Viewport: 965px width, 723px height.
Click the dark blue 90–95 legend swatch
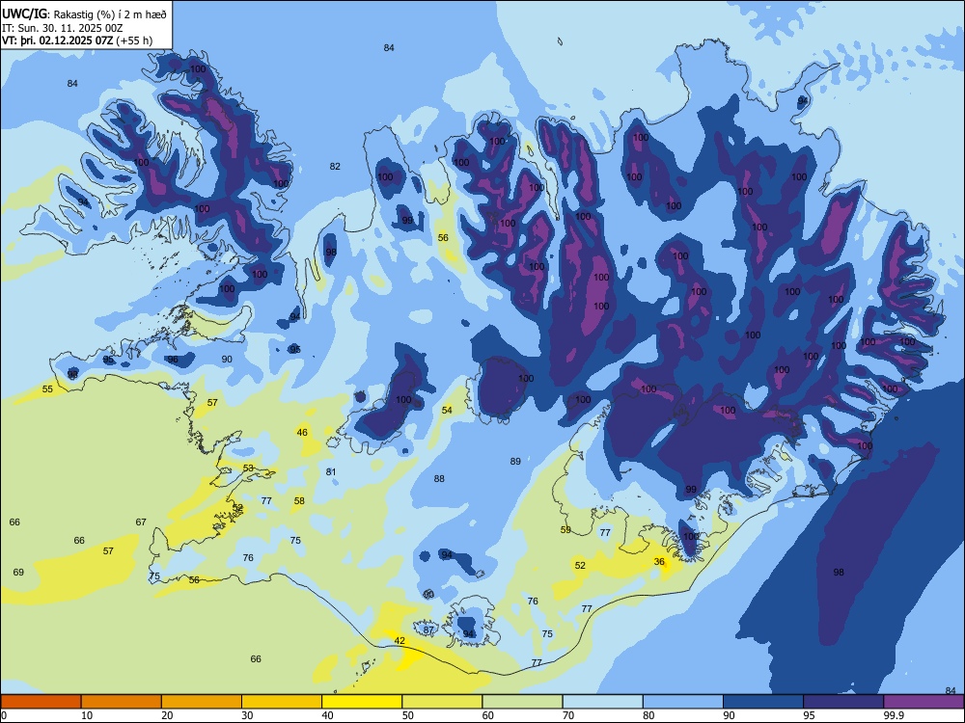coord(763,702)
